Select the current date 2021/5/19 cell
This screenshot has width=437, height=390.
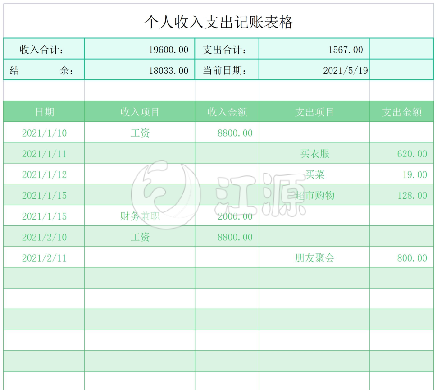314,70
